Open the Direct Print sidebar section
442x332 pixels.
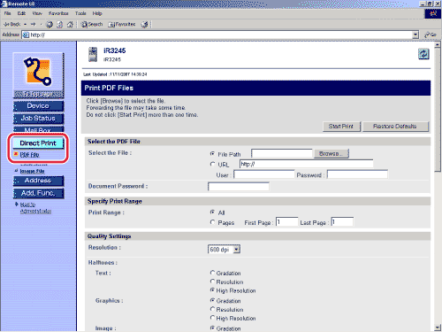pos(38,143)
